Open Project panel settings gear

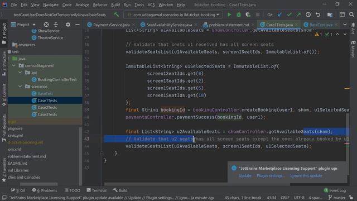(68, 25)
